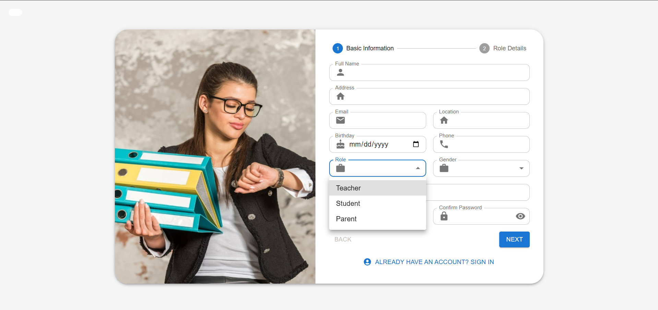Viewport: 658px width, 310px height.
Task: Click the house icon in Address field
Action: coord(340,96)
